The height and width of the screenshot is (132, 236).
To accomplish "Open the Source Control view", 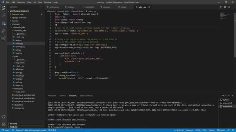I will coord(3,23).
